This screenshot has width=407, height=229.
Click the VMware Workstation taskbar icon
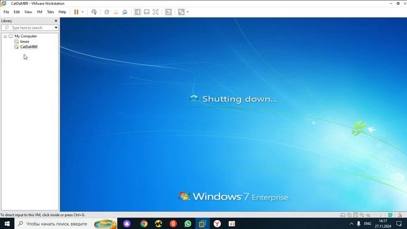(x=202, y=223)
